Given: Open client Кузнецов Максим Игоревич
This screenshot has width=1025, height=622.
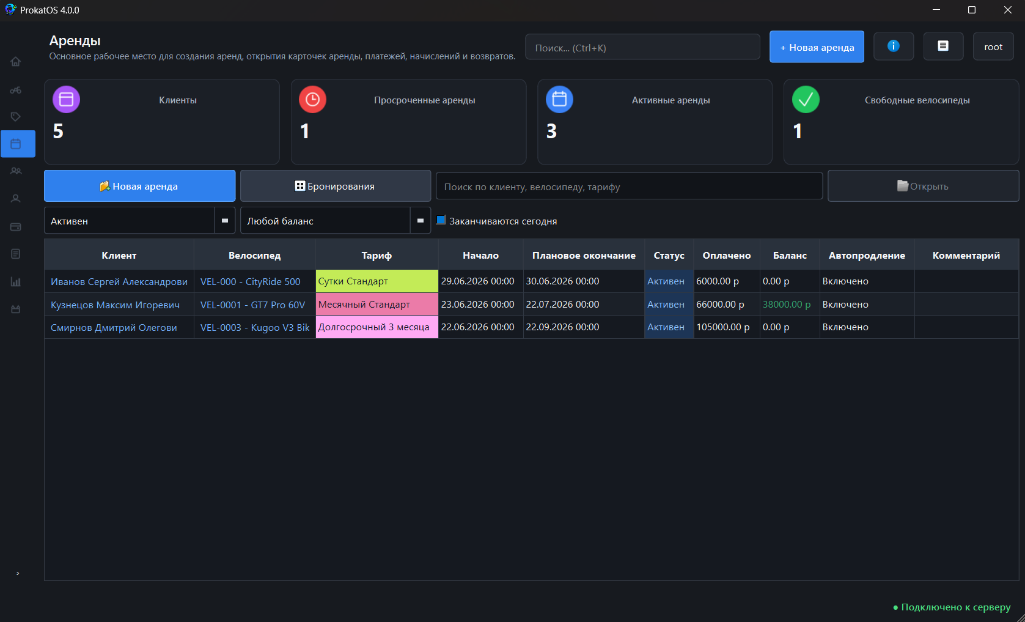Looking at the screenshot, I should (119, 305).
